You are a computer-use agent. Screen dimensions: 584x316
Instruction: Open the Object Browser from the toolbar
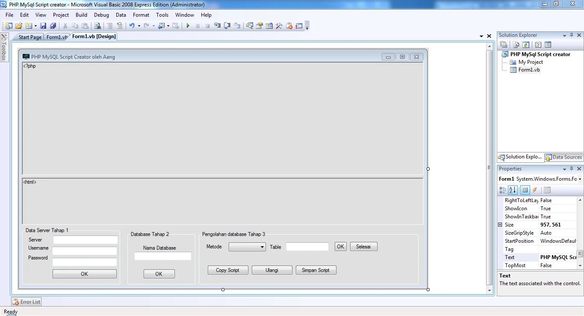269,26
